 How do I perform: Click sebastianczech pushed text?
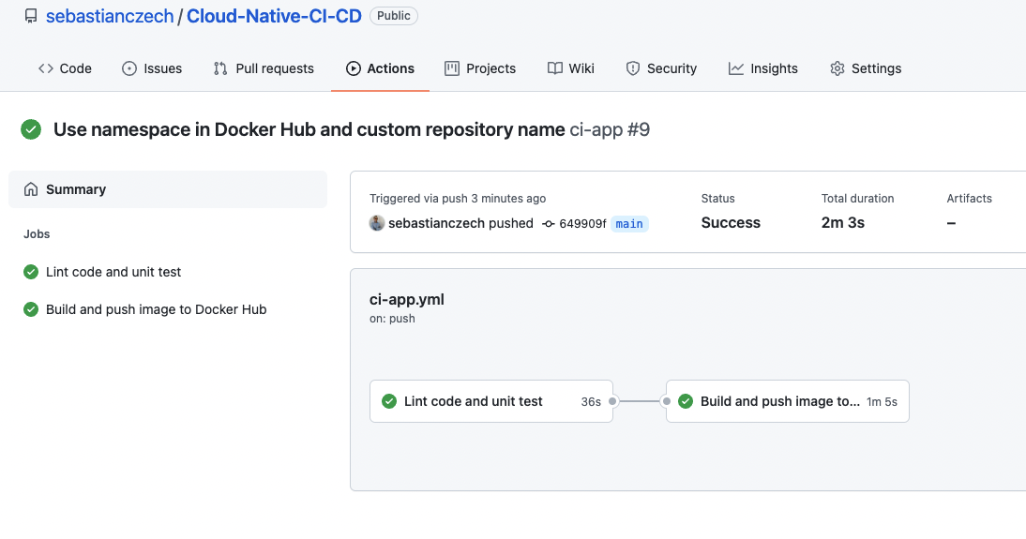(x=460, y=224)
